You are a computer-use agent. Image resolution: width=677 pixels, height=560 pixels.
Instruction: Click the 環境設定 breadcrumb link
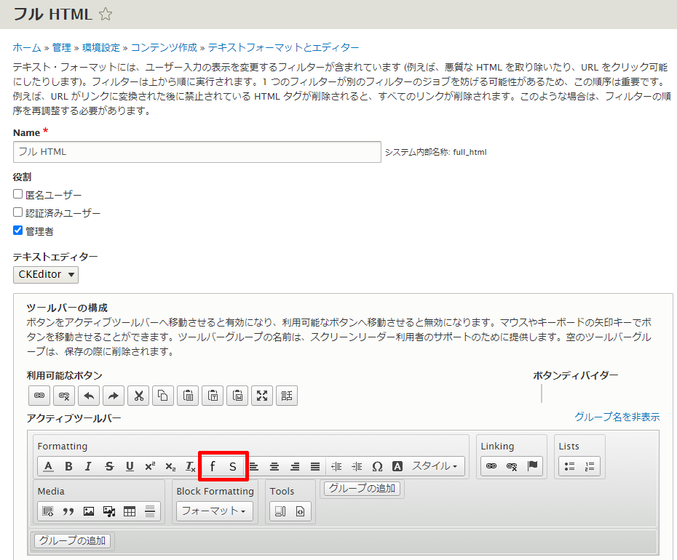101,47
